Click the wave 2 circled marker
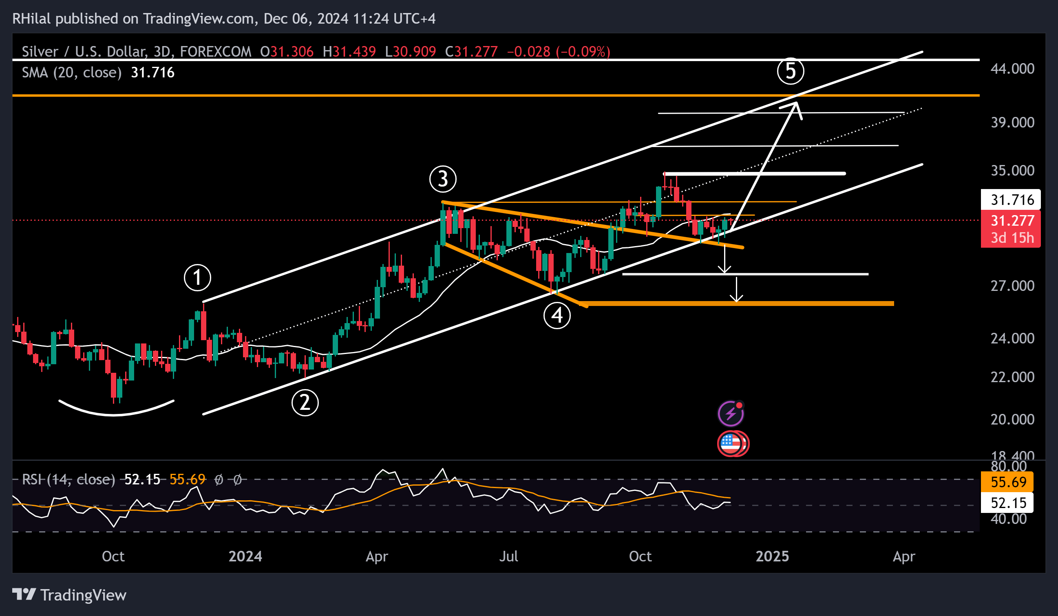This screenshot has height=616, width=1058. tap(305, 403)
